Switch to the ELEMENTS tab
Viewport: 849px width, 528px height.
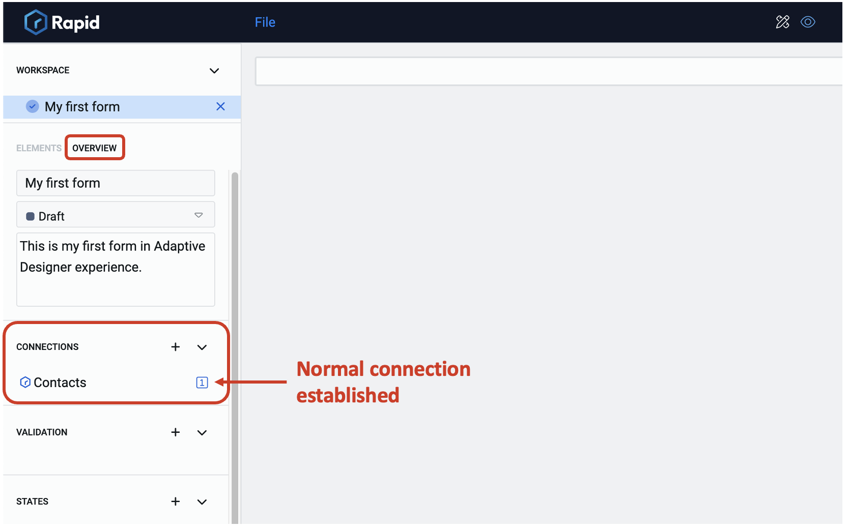pyautogui.click(x=38, y=148)
